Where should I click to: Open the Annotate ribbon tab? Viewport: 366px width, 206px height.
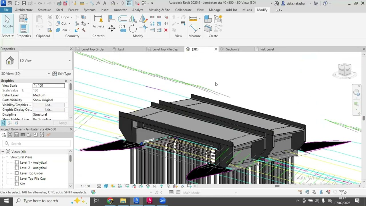tap(120, 10)
